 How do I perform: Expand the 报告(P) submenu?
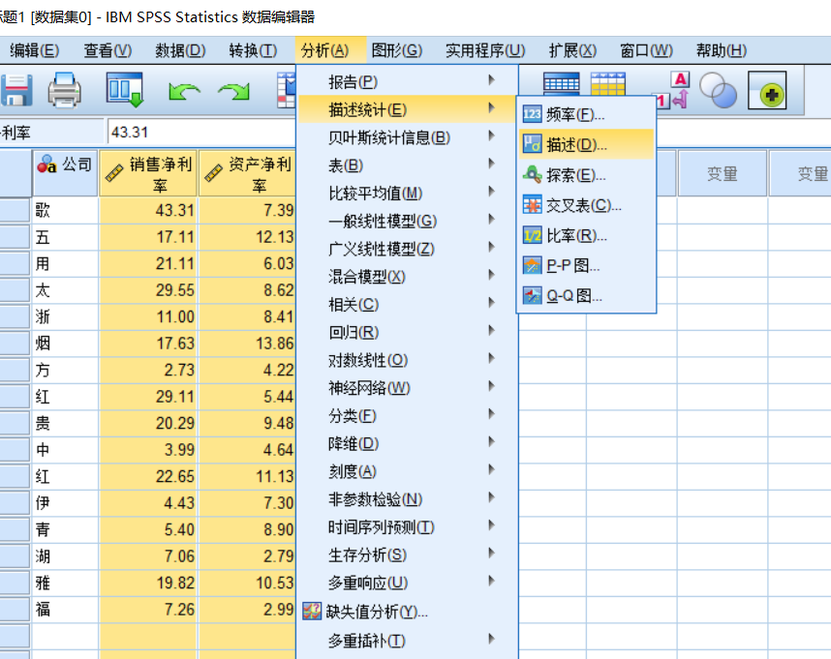(x=387, y=82)
